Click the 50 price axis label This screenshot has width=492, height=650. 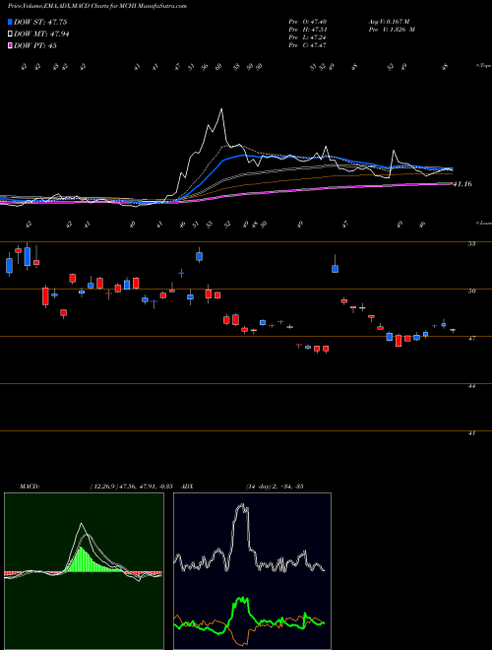click(471, 292)
